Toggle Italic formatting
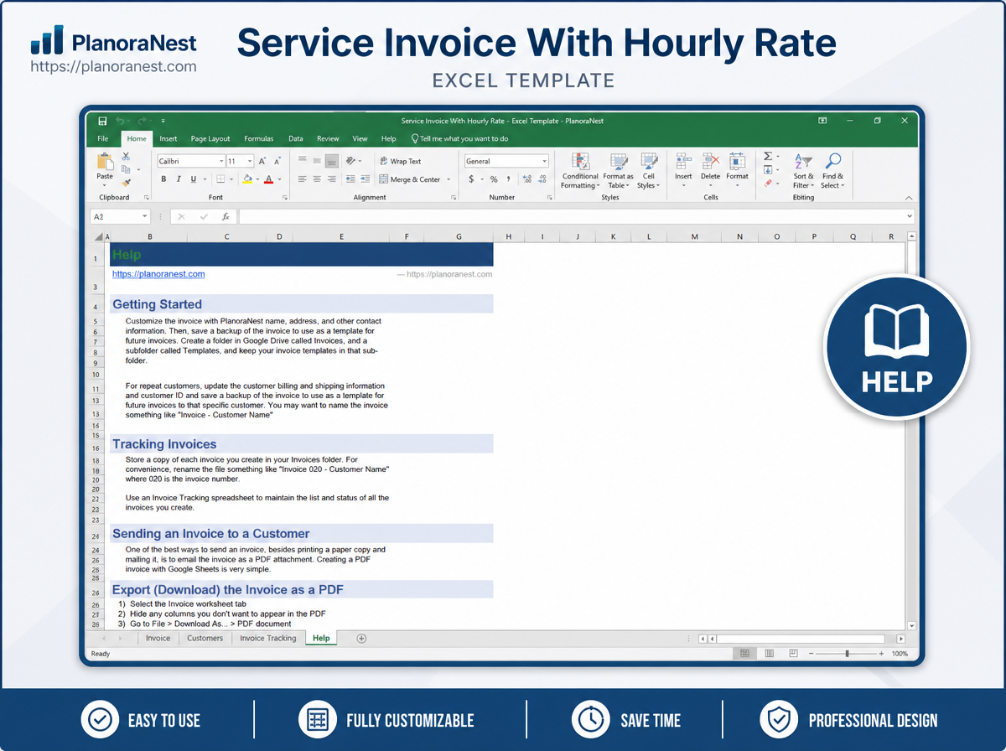Viewport: 1006px width, 751px height. pyautogui.click(x=179, y=179)
